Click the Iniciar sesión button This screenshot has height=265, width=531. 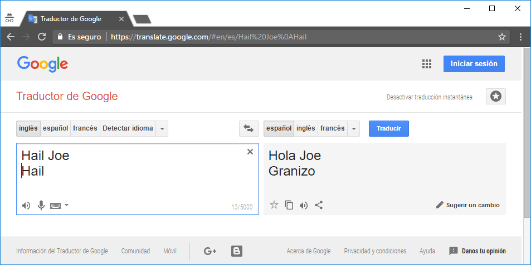[x=474, y=64]
